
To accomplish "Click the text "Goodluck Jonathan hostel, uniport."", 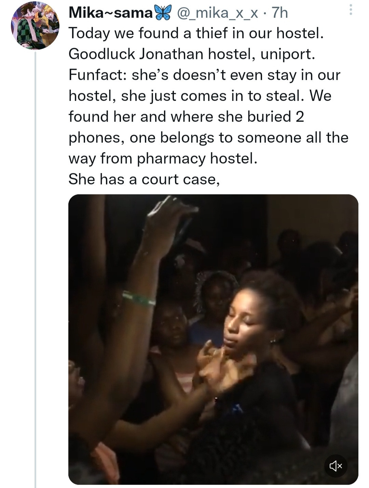I will click(191, 54).
